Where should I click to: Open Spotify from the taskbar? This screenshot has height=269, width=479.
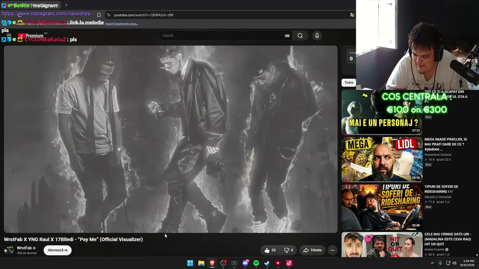pyautogui.click(x=256, y=263)
